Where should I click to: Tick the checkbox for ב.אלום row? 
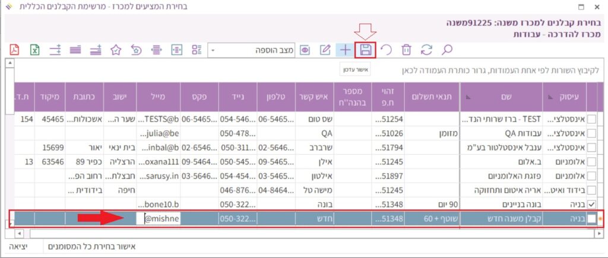pos(591,161)
